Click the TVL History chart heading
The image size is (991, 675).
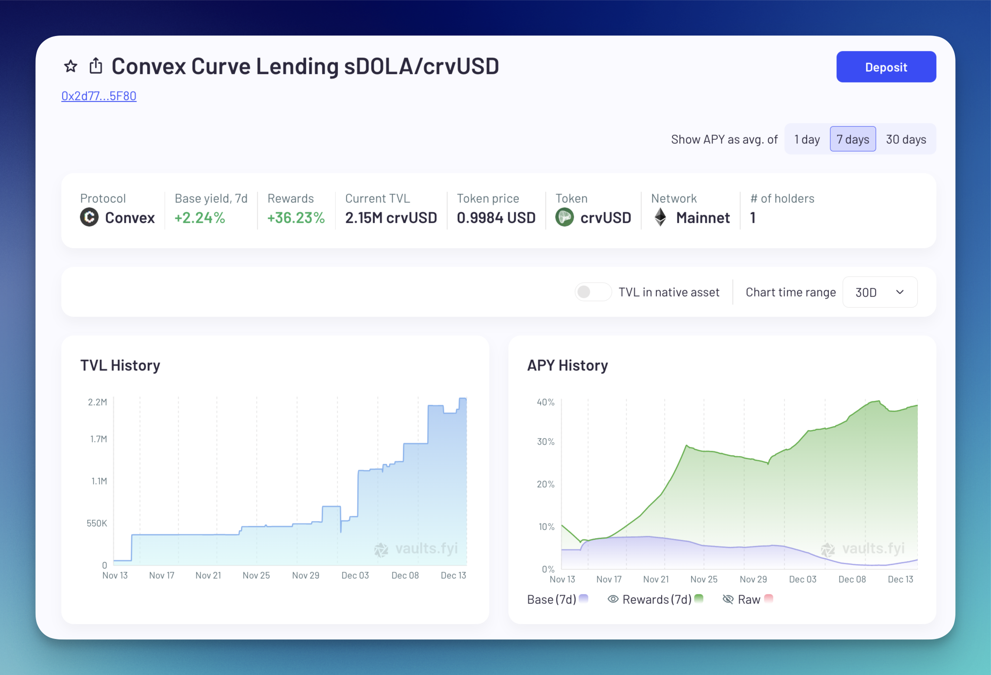[x=120, y=365]
